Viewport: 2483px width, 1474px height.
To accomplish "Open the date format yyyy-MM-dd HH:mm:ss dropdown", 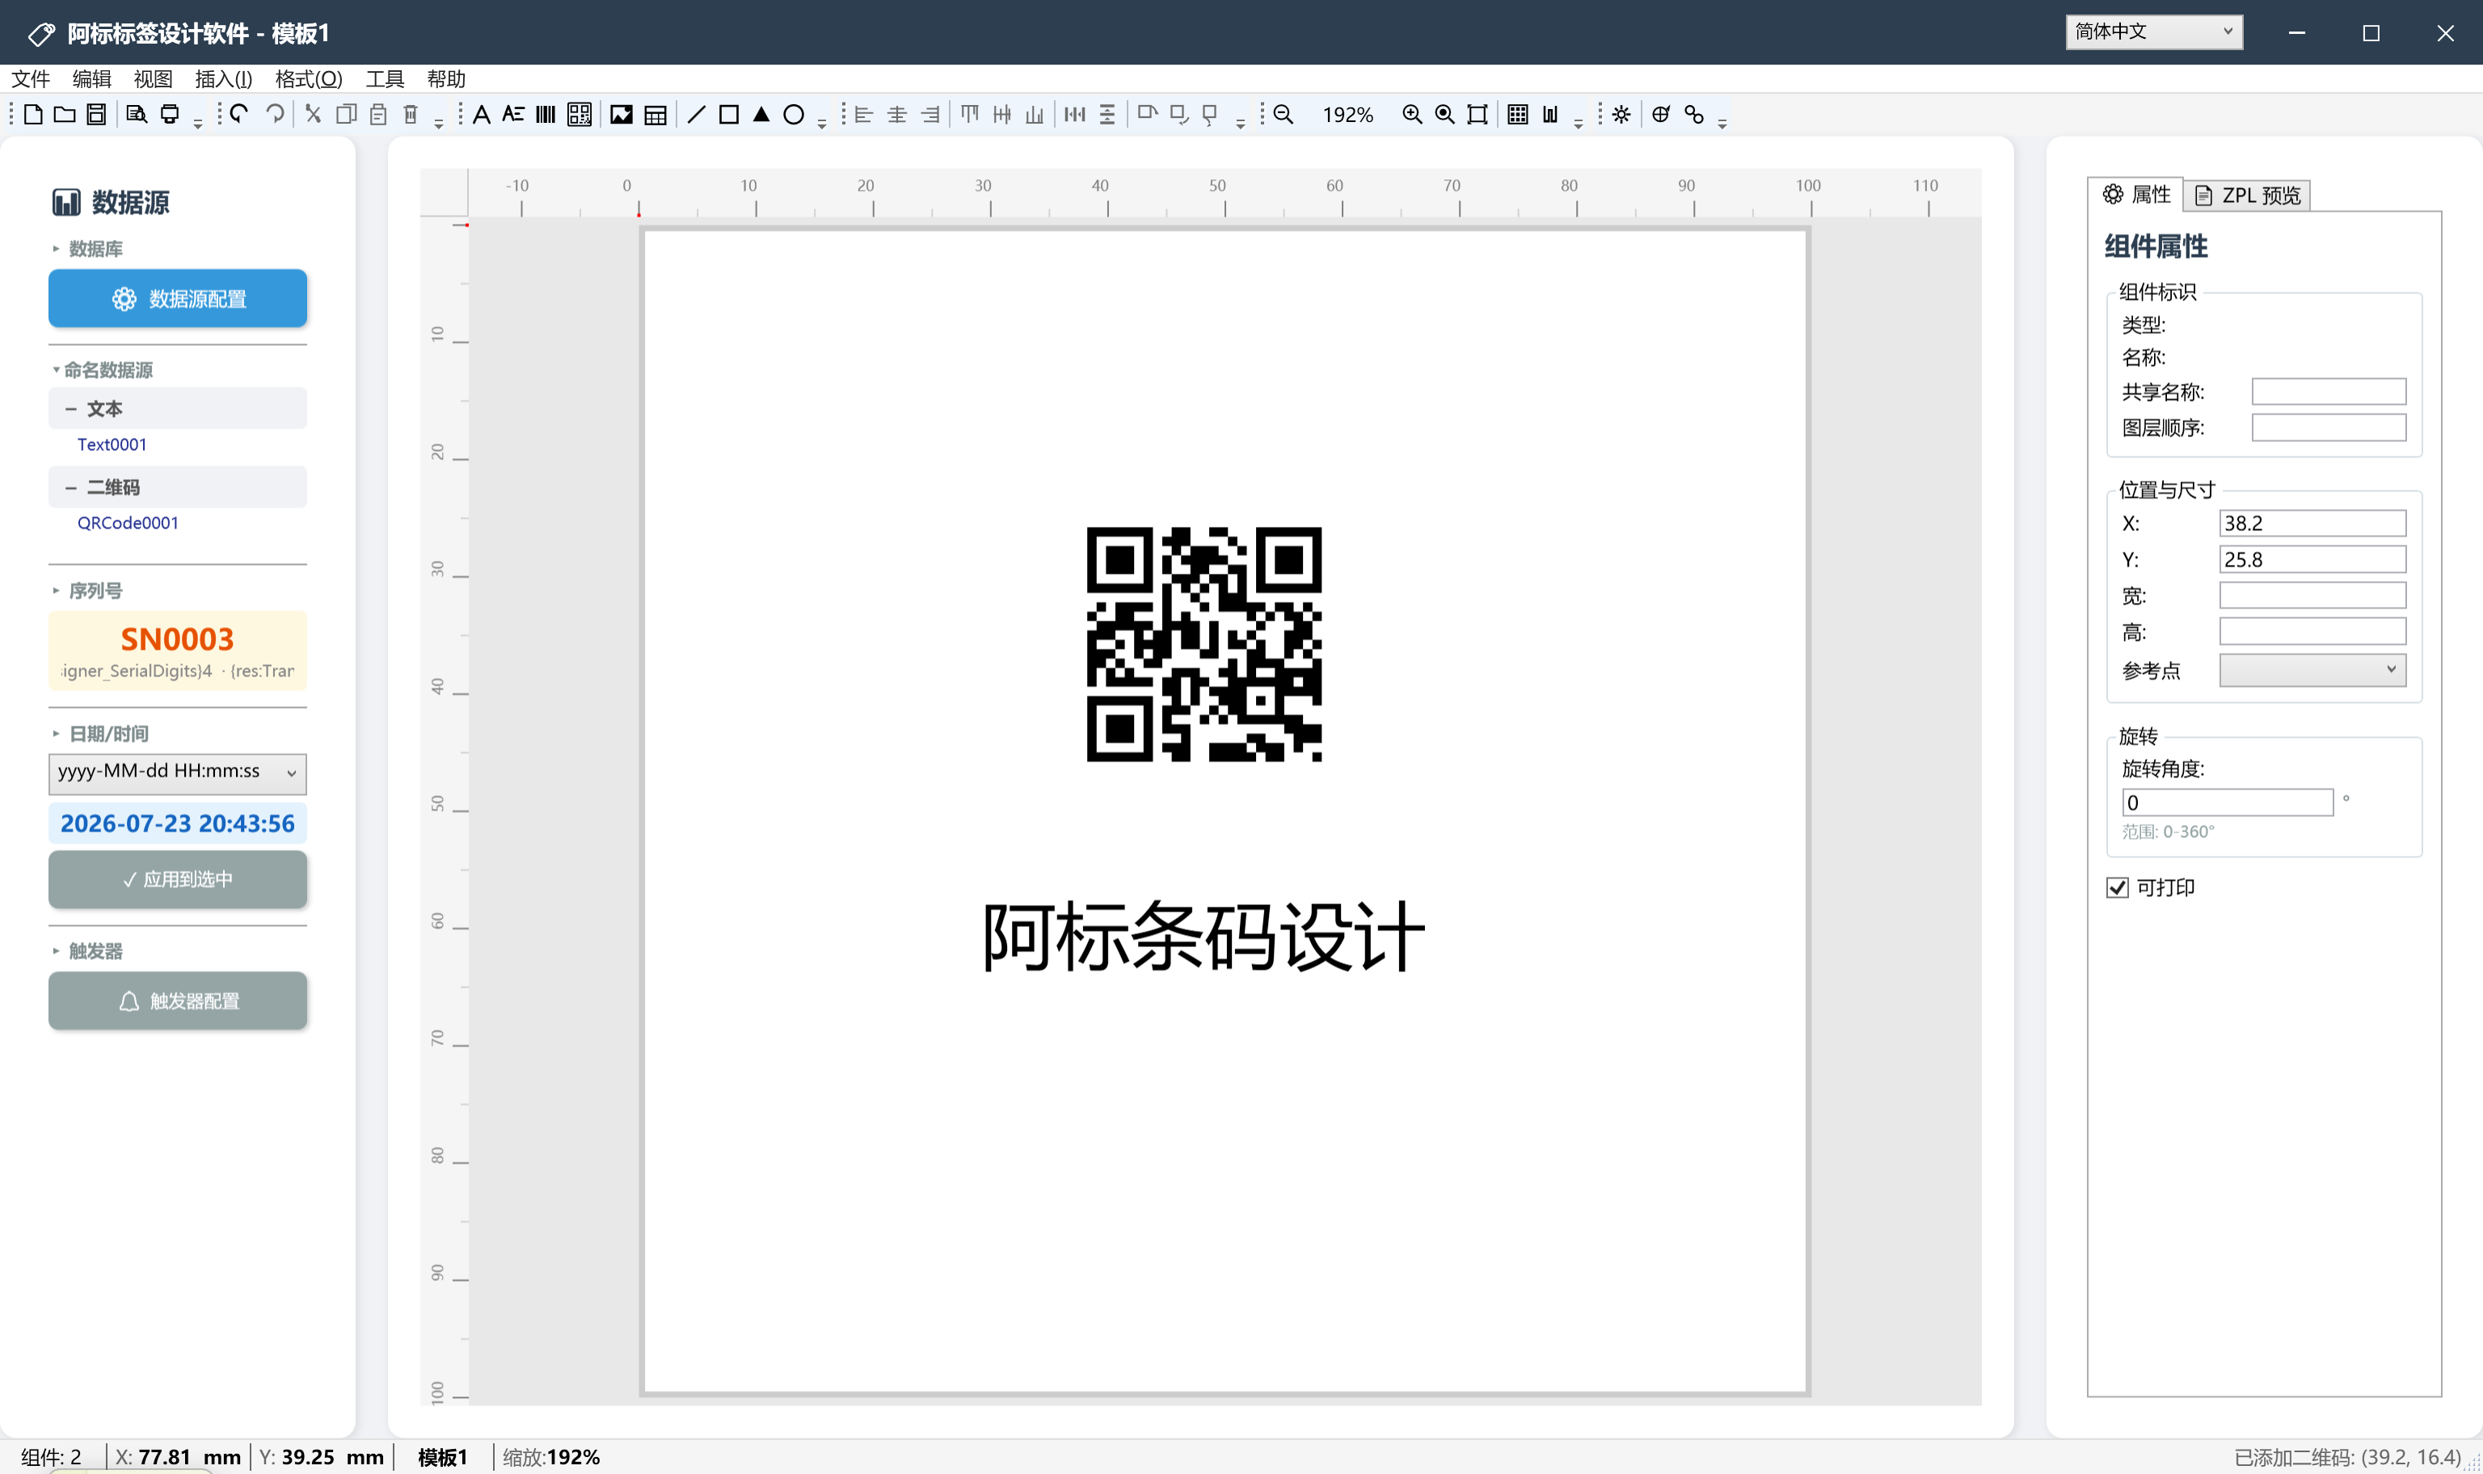I will coord(178,772).
